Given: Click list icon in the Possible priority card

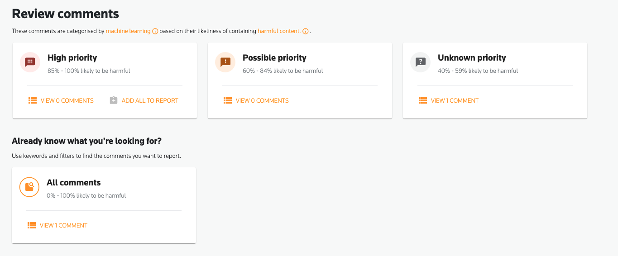Looking at the screenshot, I should 228,100.
